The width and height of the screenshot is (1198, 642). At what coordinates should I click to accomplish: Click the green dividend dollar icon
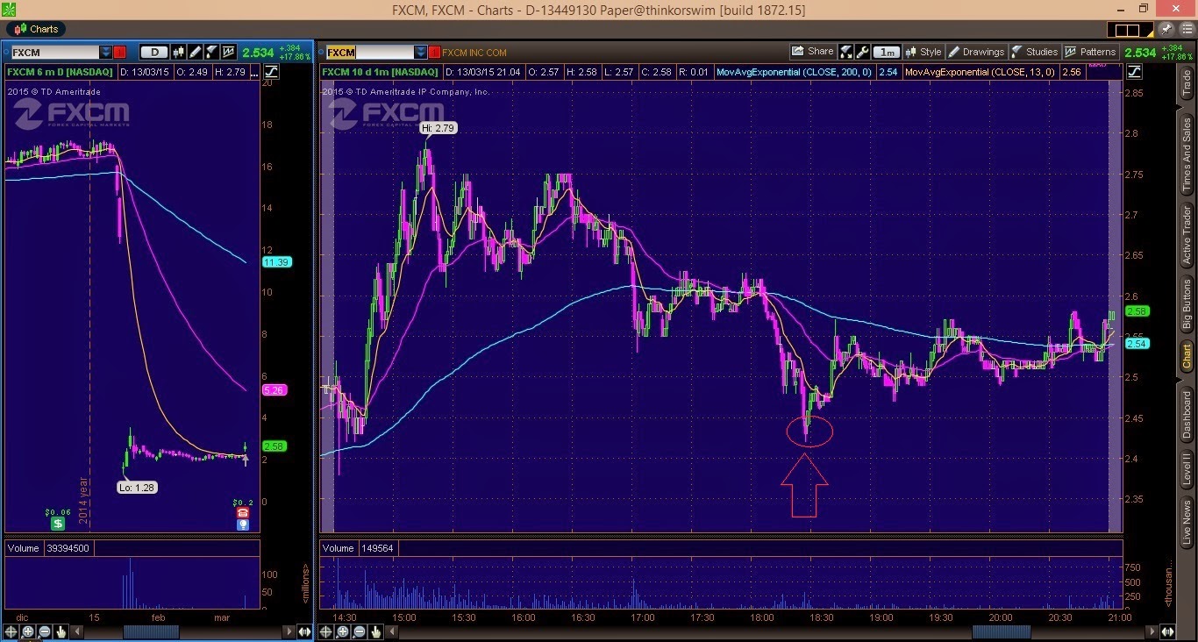(x=58, y=524)
